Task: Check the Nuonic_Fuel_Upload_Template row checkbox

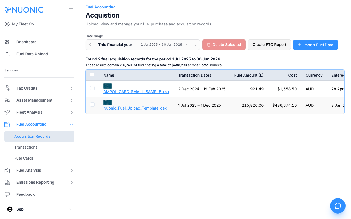Action: coord(92,105)
